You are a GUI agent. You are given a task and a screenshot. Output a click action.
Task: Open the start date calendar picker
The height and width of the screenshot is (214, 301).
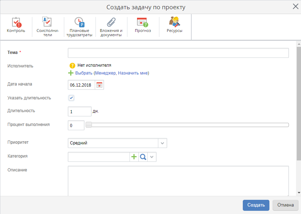coord(99,85)
